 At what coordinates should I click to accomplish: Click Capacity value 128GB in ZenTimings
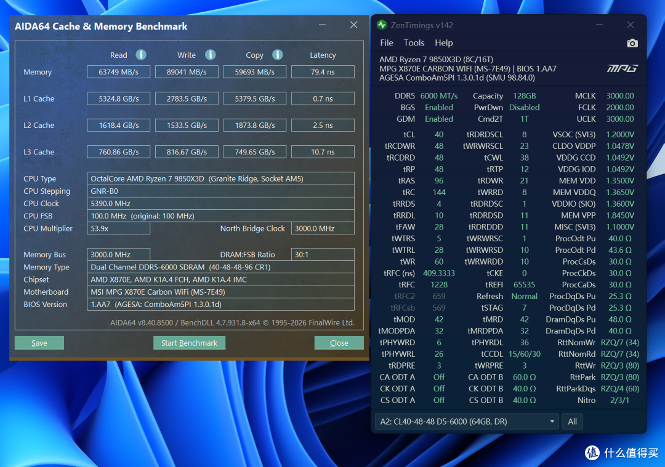[524, 96]
